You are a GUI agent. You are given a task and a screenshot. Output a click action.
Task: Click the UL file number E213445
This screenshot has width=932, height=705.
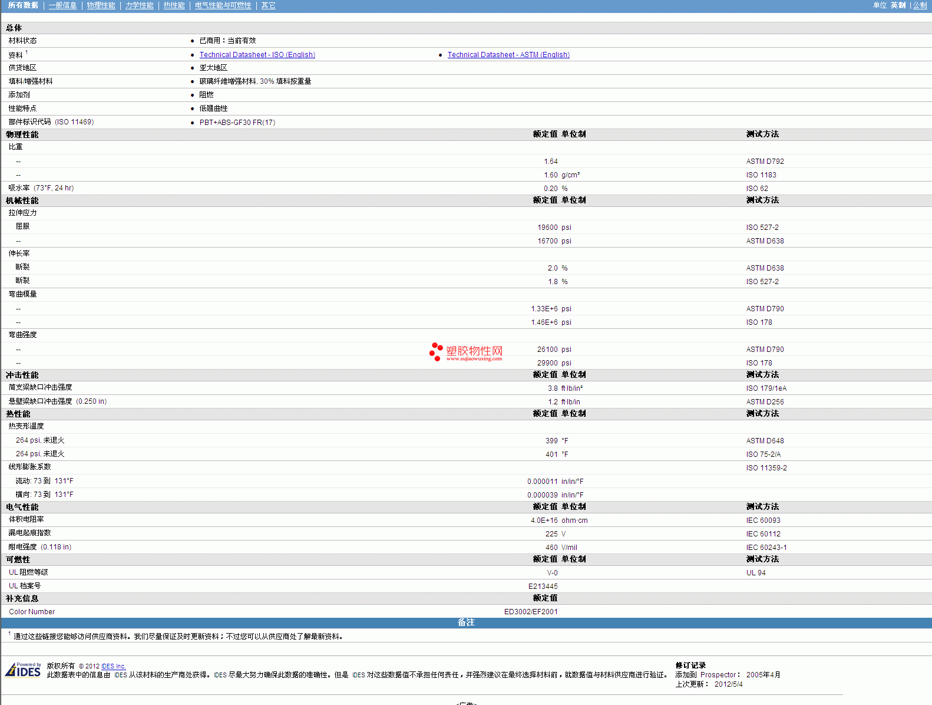click(543, 587)
